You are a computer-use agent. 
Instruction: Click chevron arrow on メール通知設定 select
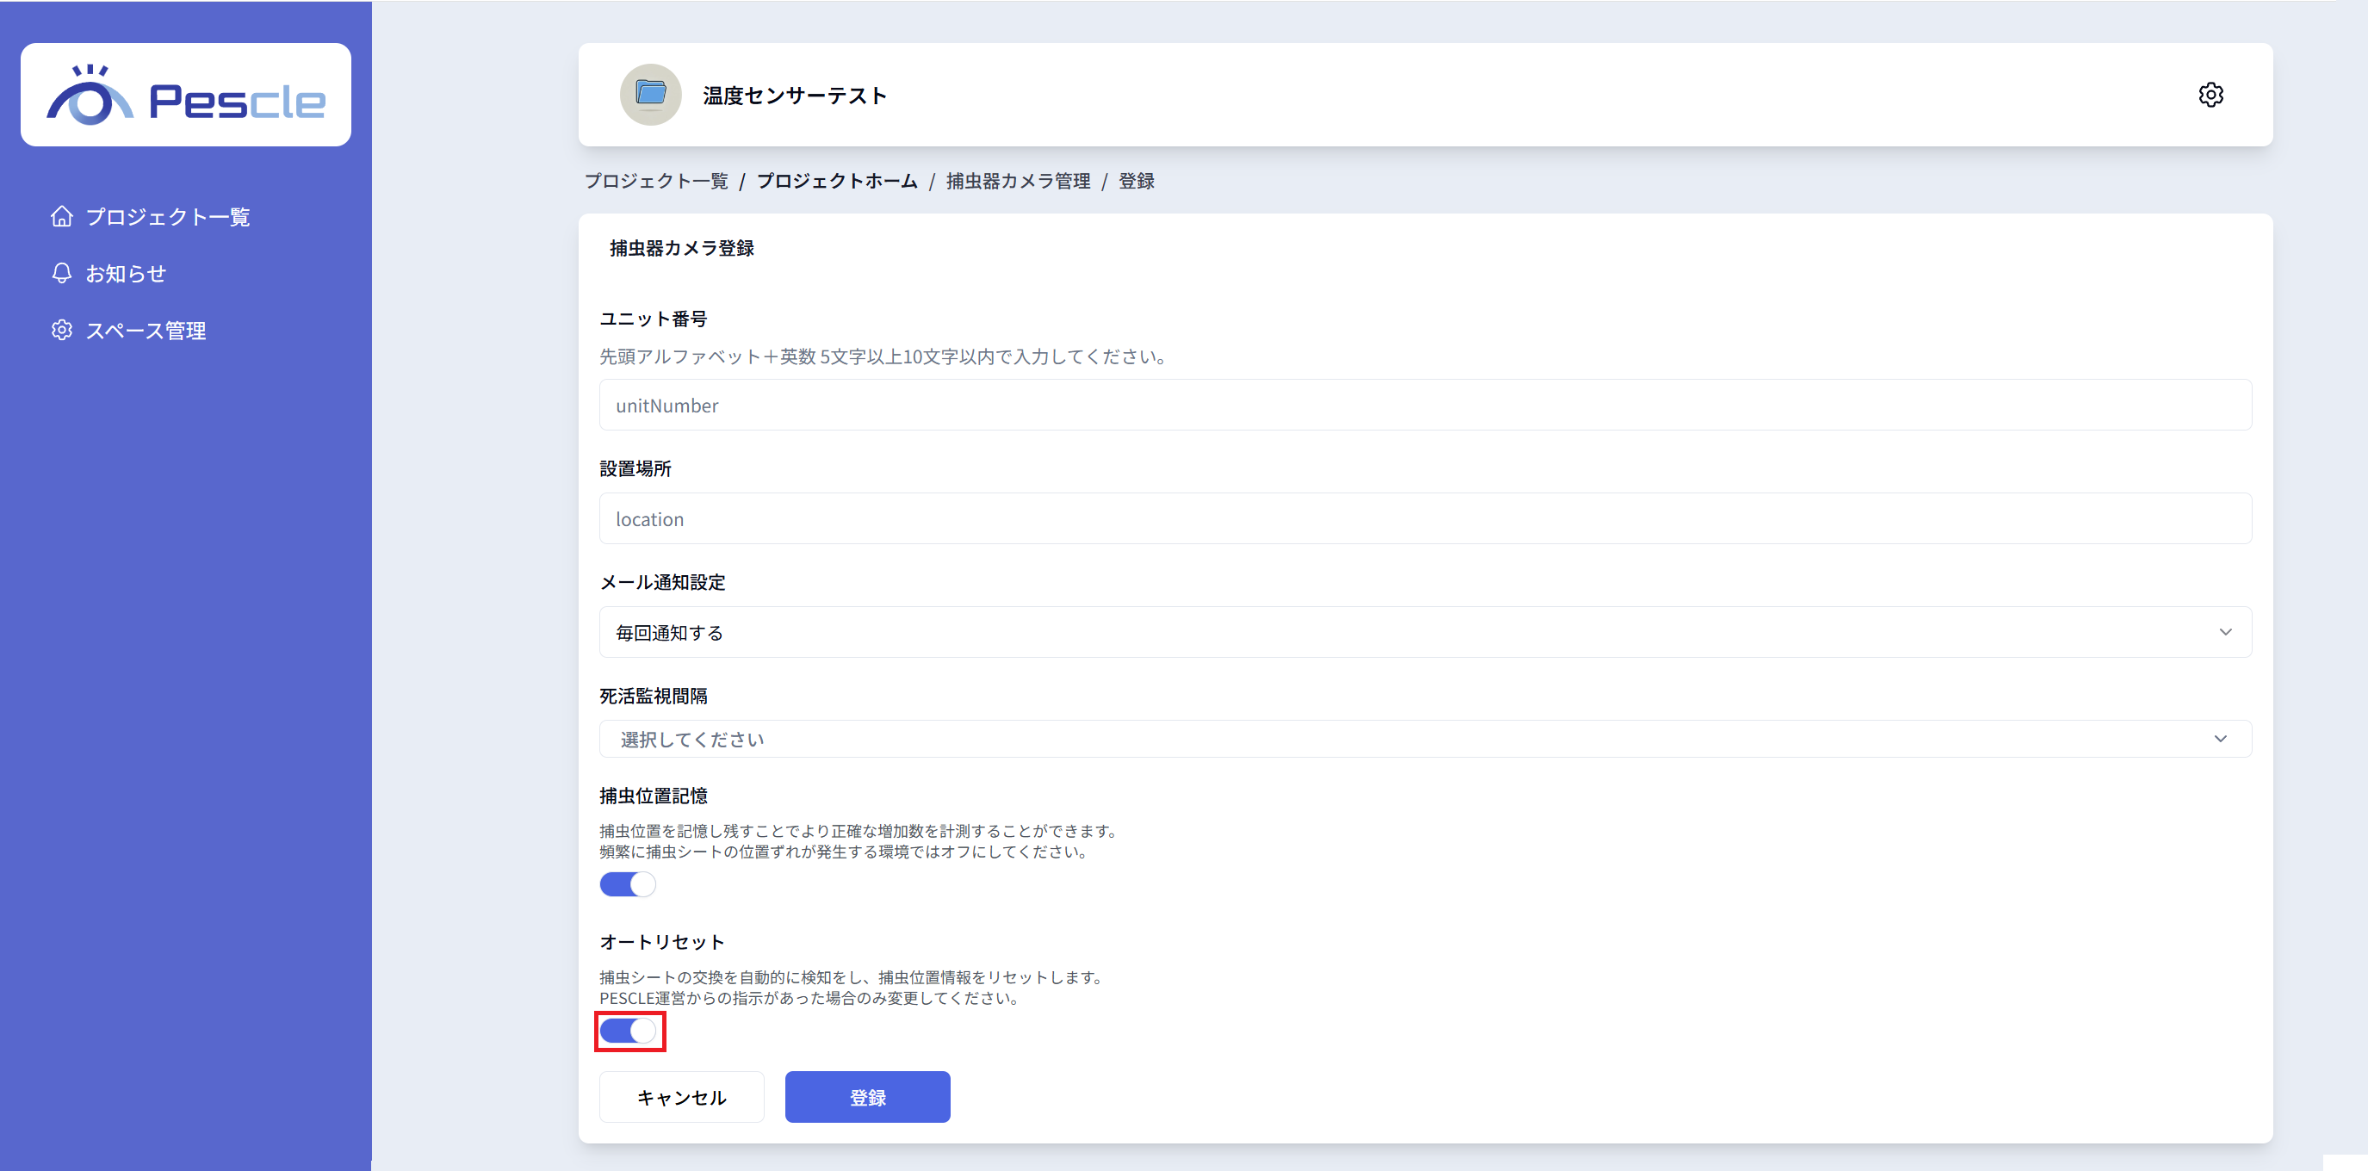click(2224, 632)
